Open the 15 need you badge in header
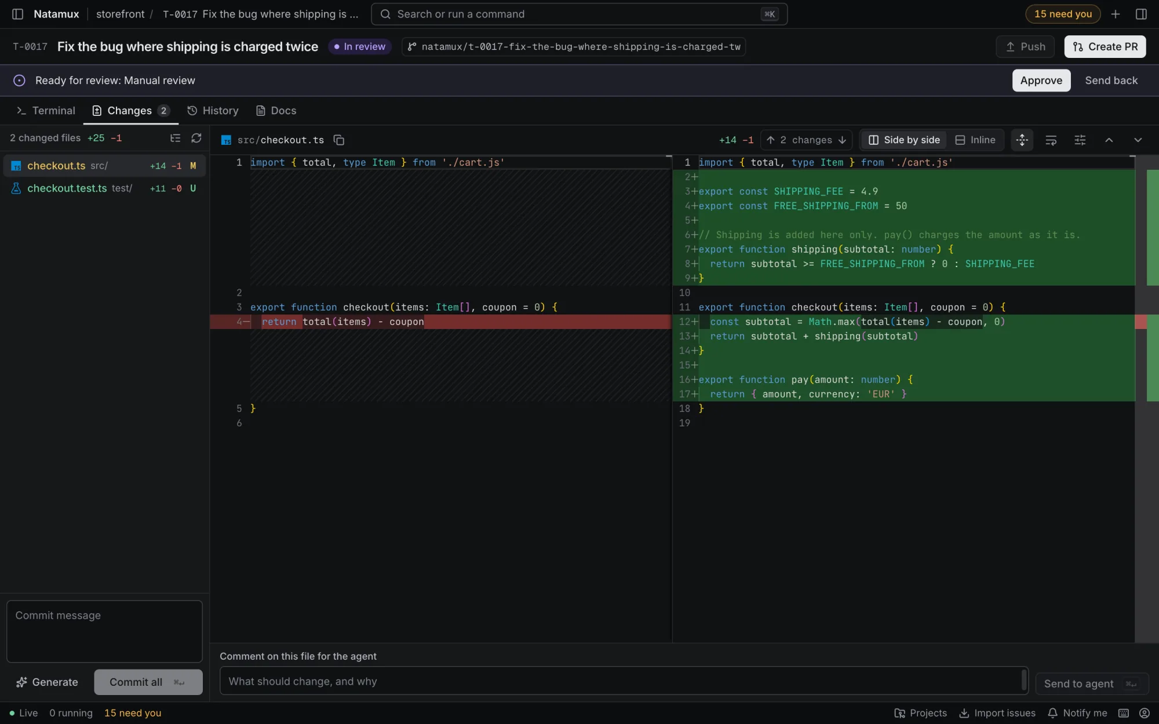Viewport: 1159px width, 724px height. pyautogui.click(x=1063, y=14)
